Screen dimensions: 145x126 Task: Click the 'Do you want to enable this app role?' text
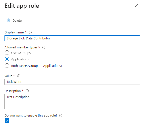(31, 116)
